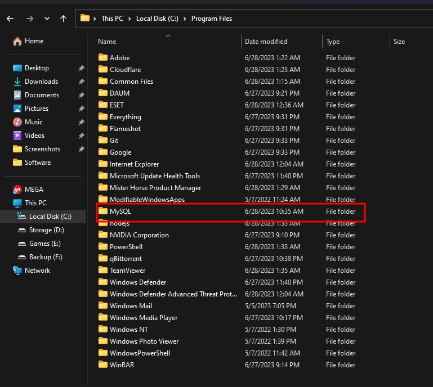Select the Adobe folder icon
Viewport: 433px width, 387px height.
pos(103,57)
